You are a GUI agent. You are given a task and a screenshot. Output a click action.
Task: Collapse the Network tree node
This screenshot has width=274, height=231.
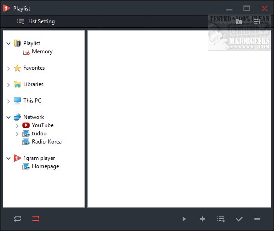[x=8, y=117]
